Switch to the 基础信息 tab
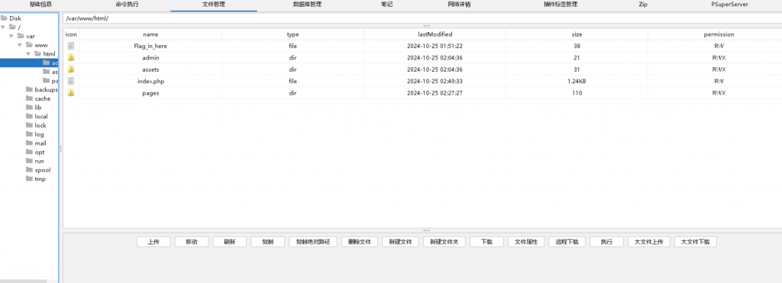Viewport: 782px width, 283px height. pos(40,5)
